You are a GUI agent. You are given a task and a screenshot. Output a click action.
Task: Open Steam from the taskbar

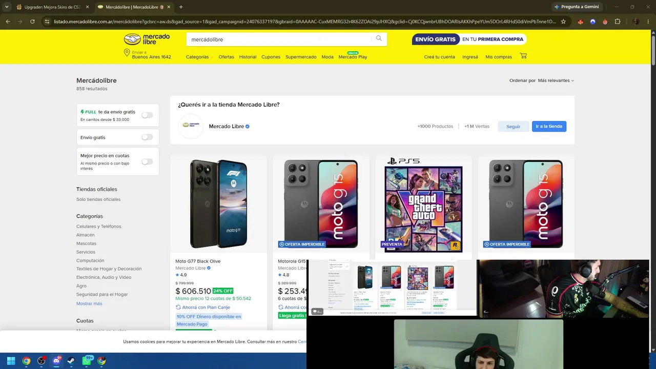click(71, 361)
